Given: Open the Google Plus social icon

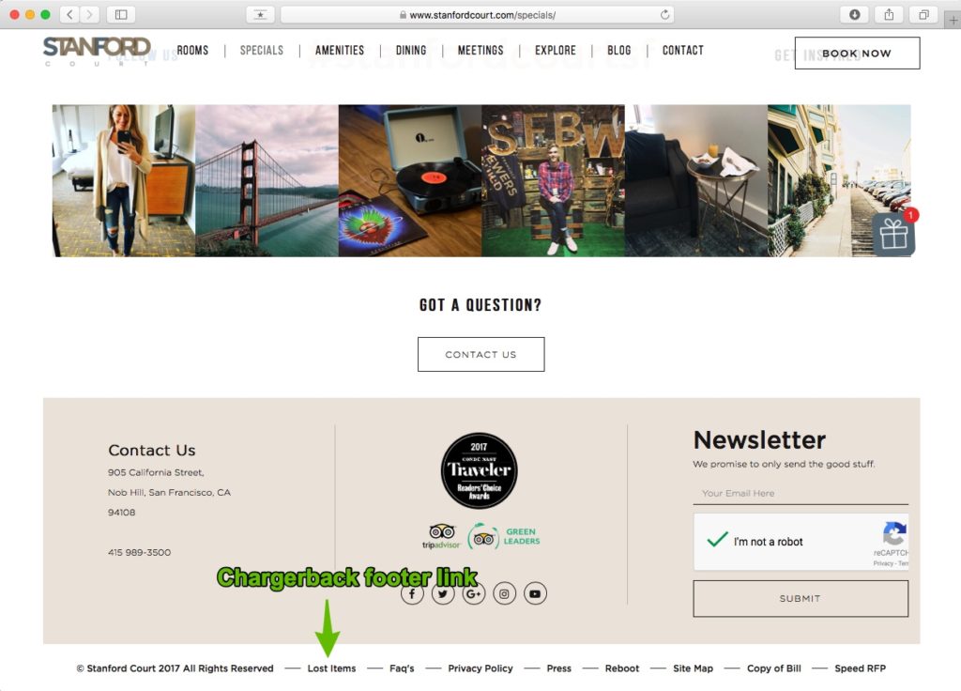Looking at the screenshot, I should coord(473,593).
